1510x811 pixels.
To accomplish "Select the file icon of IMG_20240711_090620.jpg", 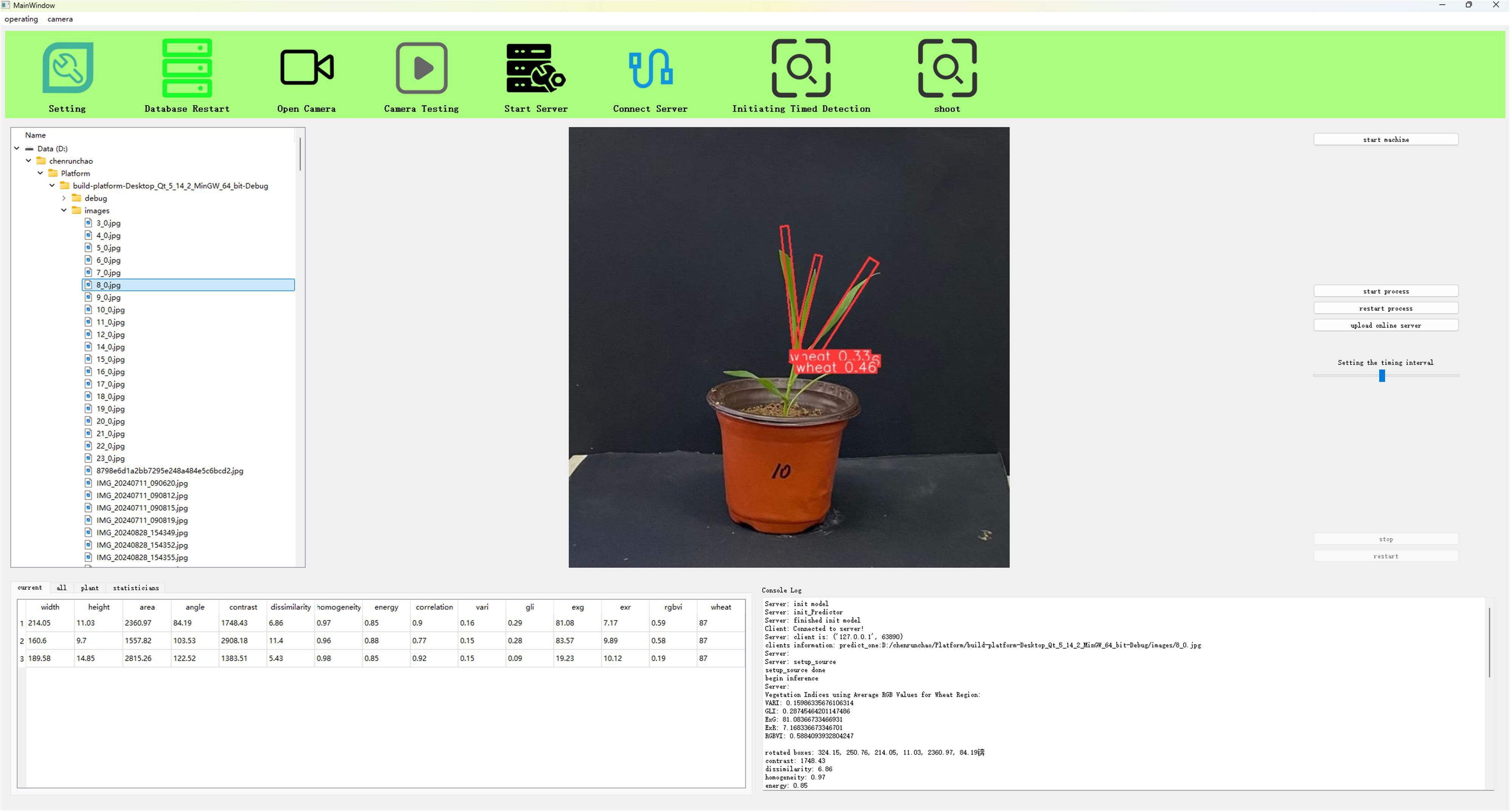I will pyautogui.click(x=88, y=483).
